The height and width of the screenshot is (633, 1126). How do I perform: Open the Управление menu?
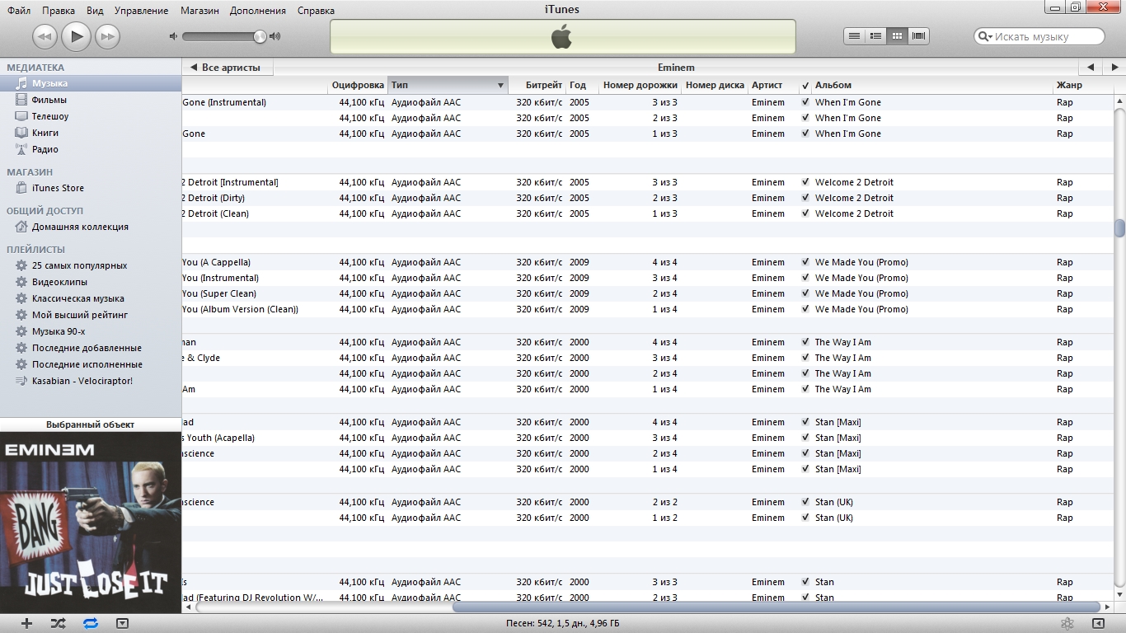point(141,11)
